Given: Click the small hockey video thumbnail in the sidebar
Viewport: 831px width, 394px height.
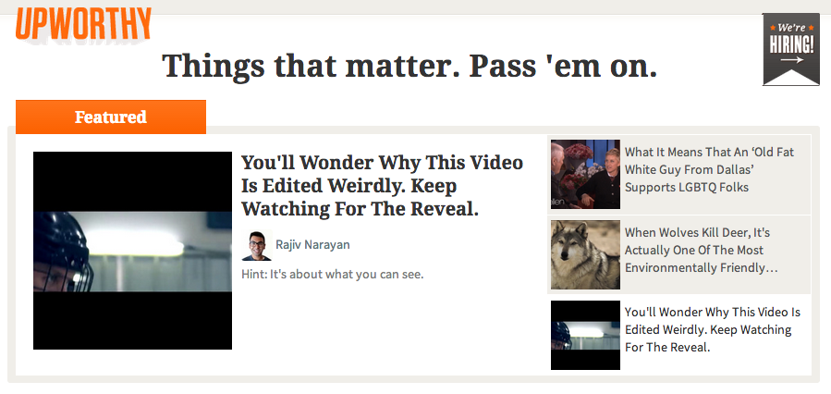Looking at the screenshot, I should [585, 335].
